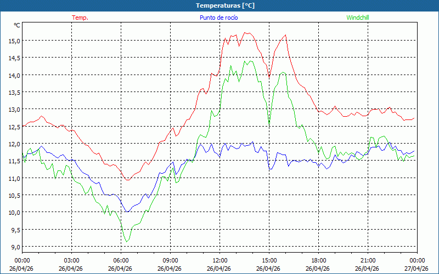The image size is (439, 274).
Task: Click the 14,0 y-axis value label
Action: coord(14,75)
